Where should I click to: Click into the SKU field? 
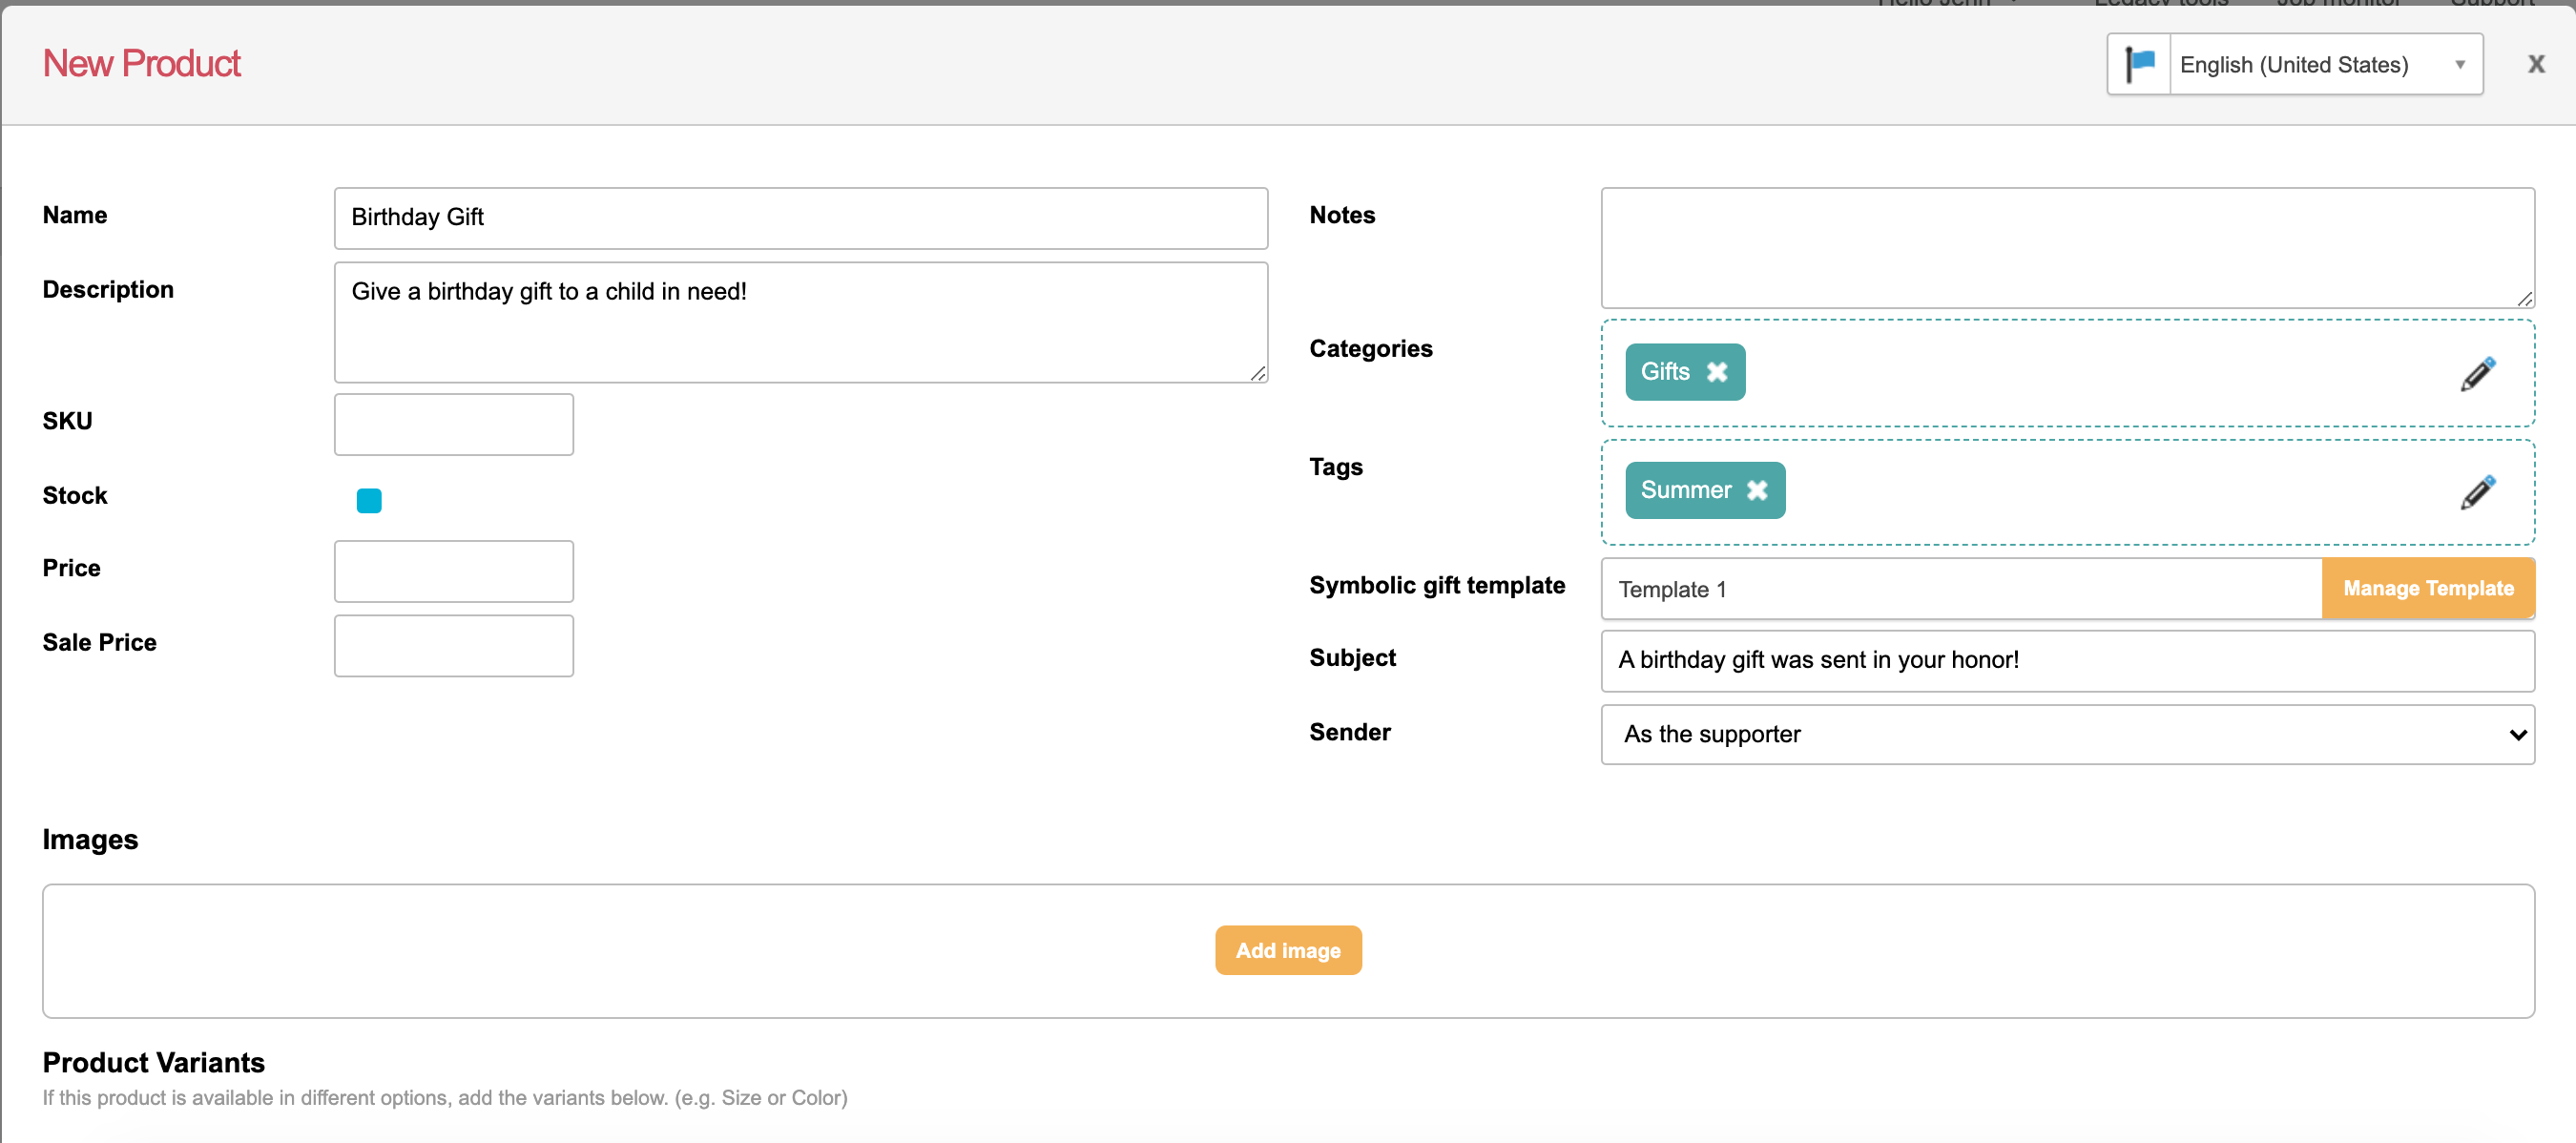453,424
